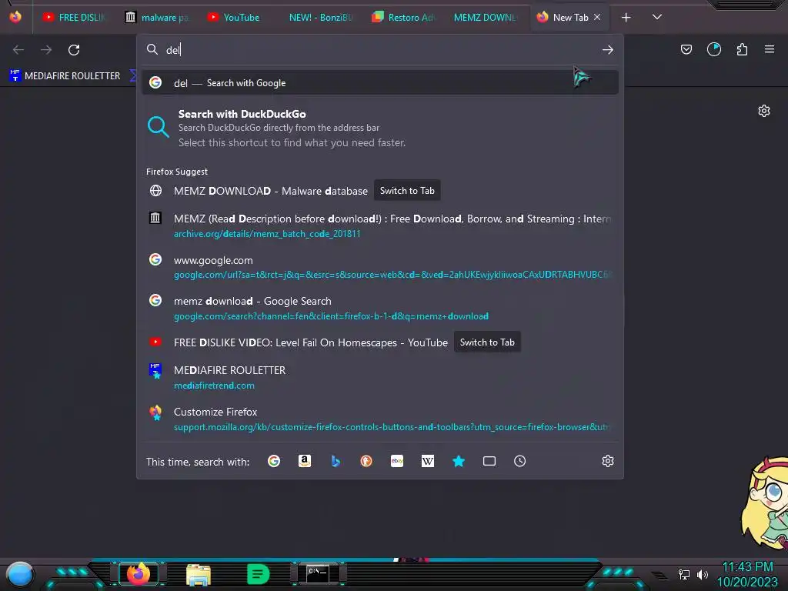Open the mediafiretrend.com suggestion
Image resolution: width=788 pixels, height=591 pixels.
380,377
